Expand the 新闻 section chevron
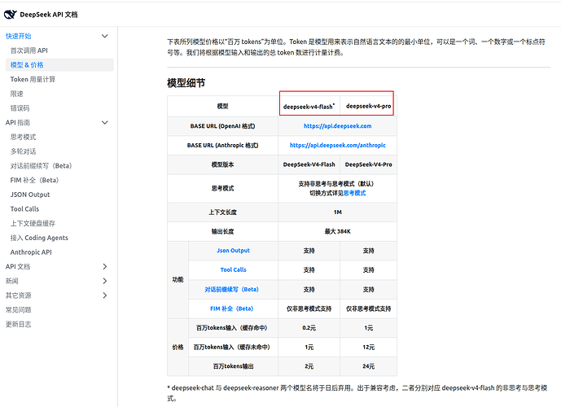Screen dimensions: 561x407 [105, 281]
